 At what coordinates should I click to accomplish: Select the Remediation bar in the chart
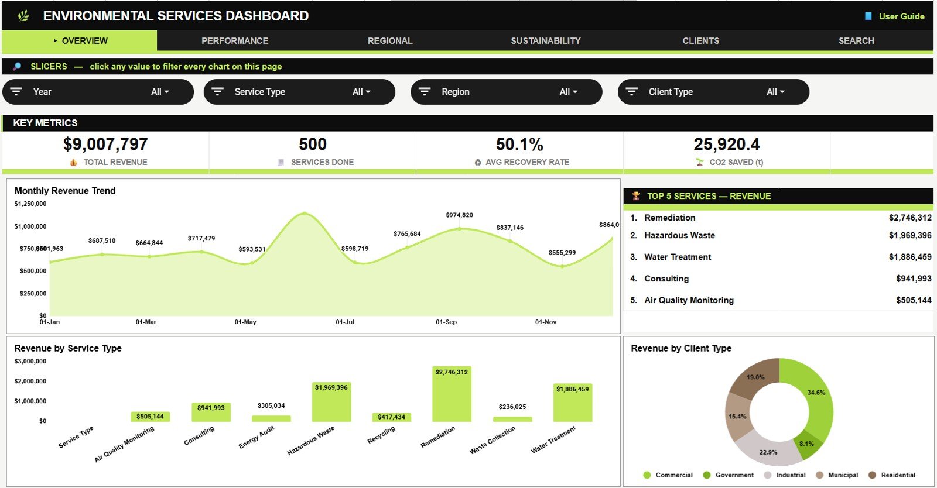click(452, 394)
